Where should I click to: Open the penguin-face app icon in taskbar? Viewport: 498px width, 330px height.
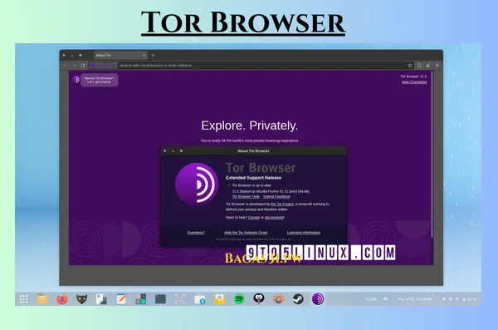click(259, 298)
